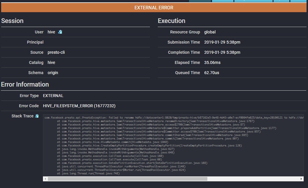This screenshot has height=188, width=308.
Task: Click the ThreadPoolExecutor.runWorker stack trace line
Action: [x=121, y=166]
